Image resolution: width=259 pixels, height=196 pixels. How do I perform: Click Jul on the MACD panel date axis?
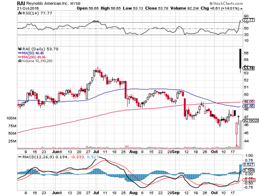tap(97, 193)
